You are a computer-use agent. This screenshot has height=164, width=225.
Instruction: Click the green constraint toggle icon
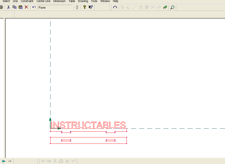click(x=165, y=7)
